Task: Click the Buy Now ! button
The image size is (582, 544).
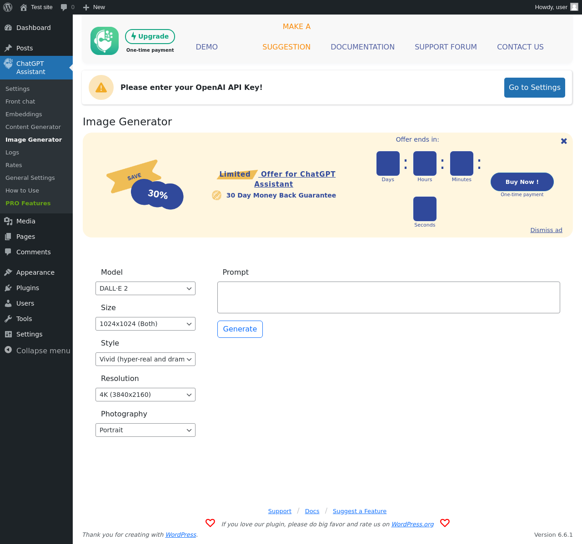Action: coord(522,182)
